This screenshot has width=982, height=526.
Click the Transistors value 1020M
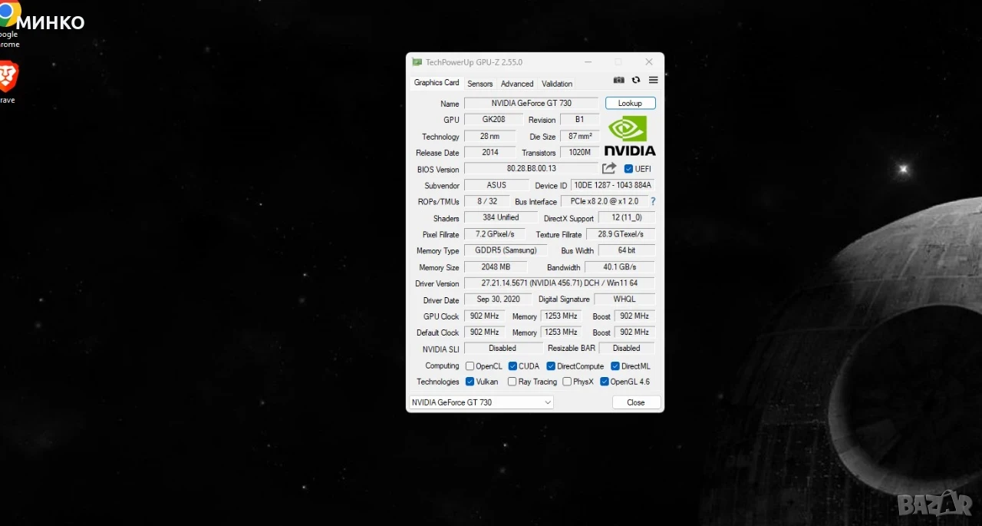pyautogui.click(x=579, y=152)
